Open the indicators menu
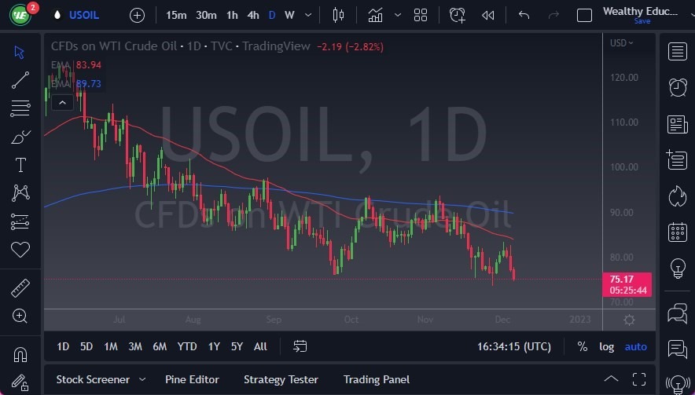Viewport: 695px width, 395px height. [376, 16]
